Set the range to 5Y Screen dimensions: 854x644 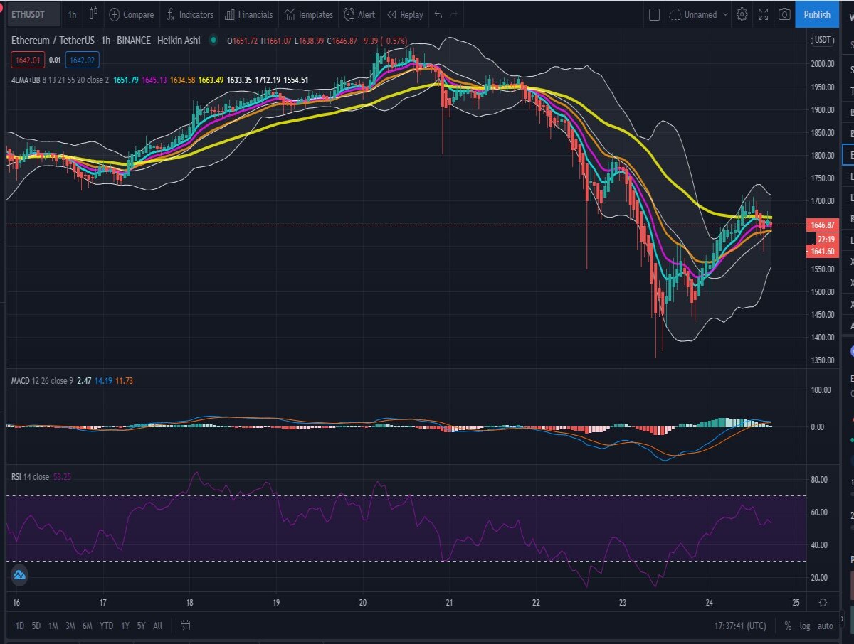[x=141, y=626]
